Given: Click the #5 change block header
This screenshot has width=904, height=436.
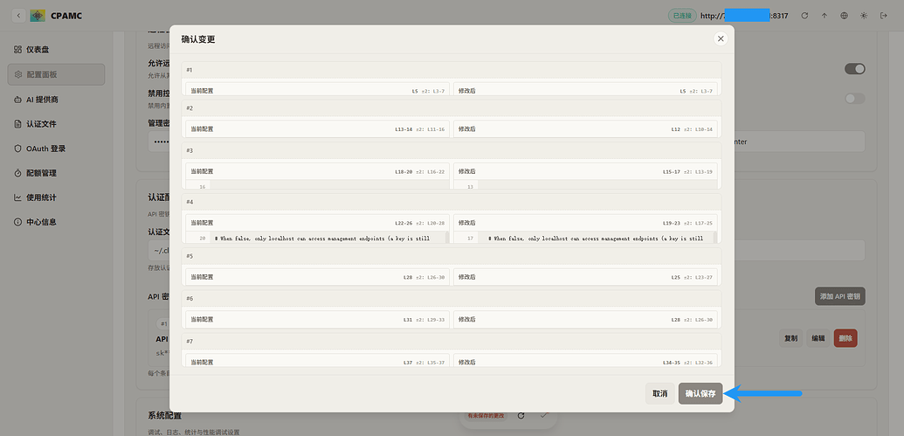Looking at the screenshot, I should [452, 256].
